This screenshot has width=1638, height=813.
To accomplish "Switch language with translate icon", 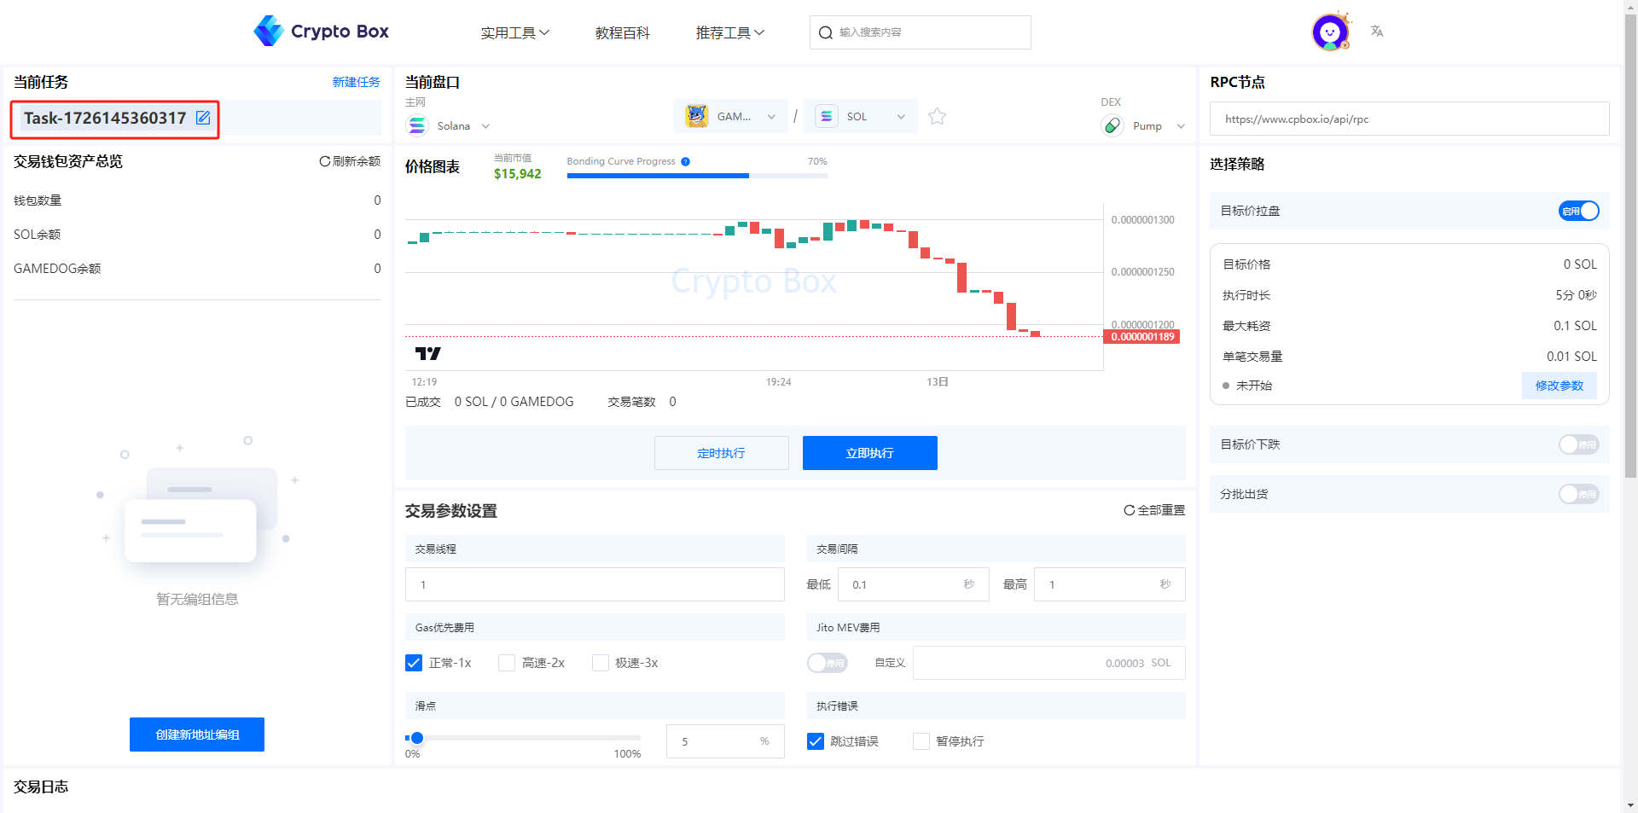I will (x=1376, y=32).
